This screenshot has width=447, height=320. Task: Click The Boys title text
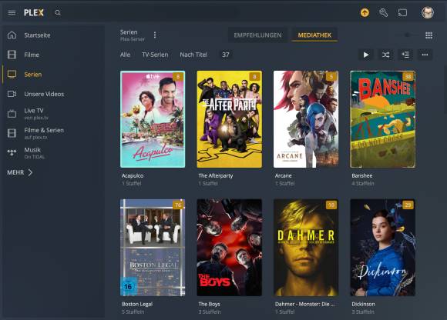point(209,304)
